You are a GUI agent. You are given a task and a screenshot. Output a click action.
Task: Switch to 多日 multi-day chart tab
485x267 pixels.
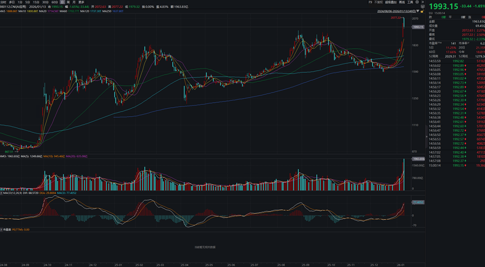click(x=11, y=2)
